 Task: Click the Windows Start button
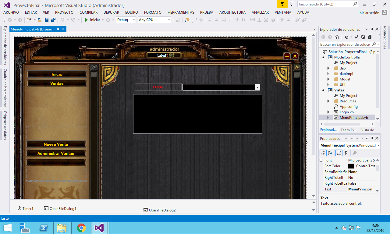pos(8,228)
